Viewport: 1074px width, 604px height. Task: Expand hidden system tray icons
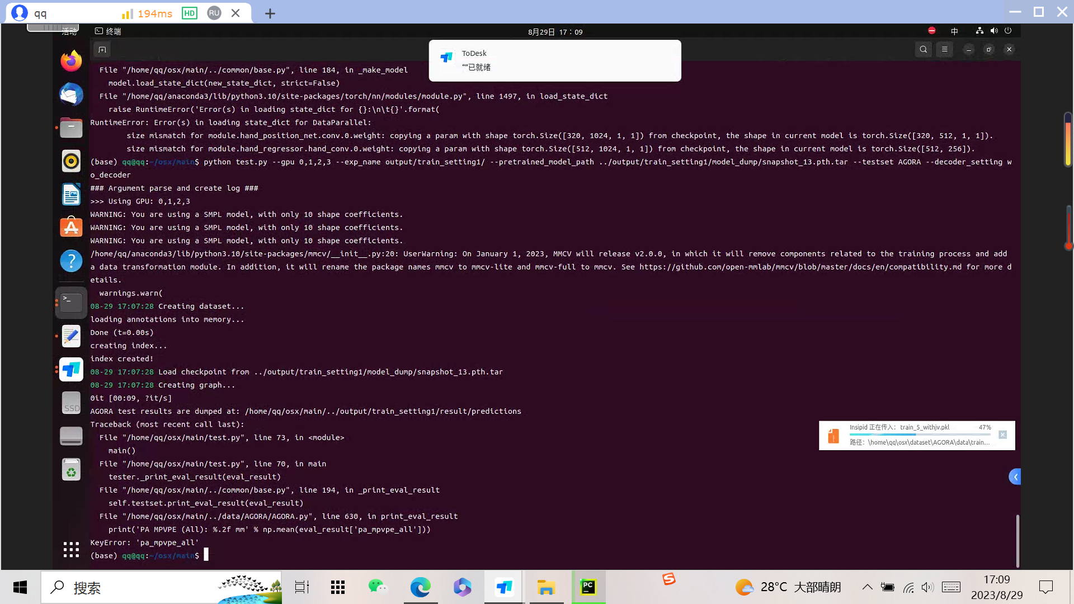coord(868,587)
